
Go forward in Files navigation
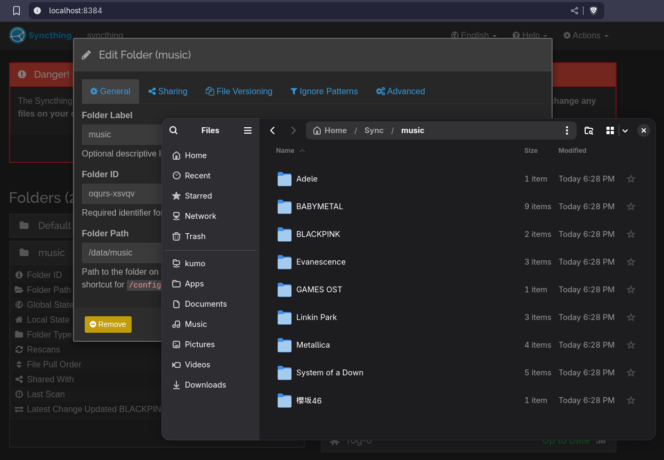293,130
